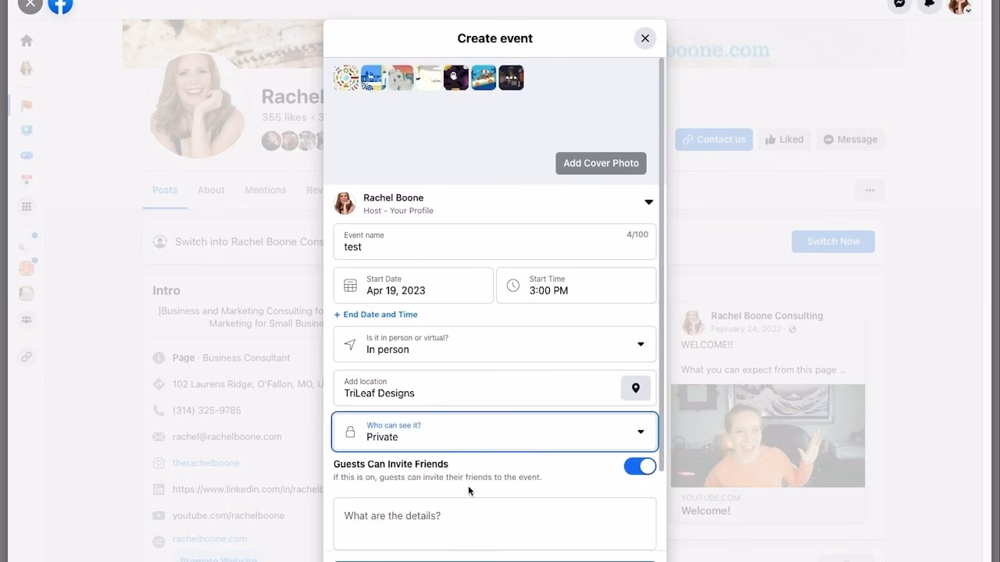This screenshot has height=562, width=1000.
Task: Open profile avatar in the left sidebar
Action: click(27, 69)
